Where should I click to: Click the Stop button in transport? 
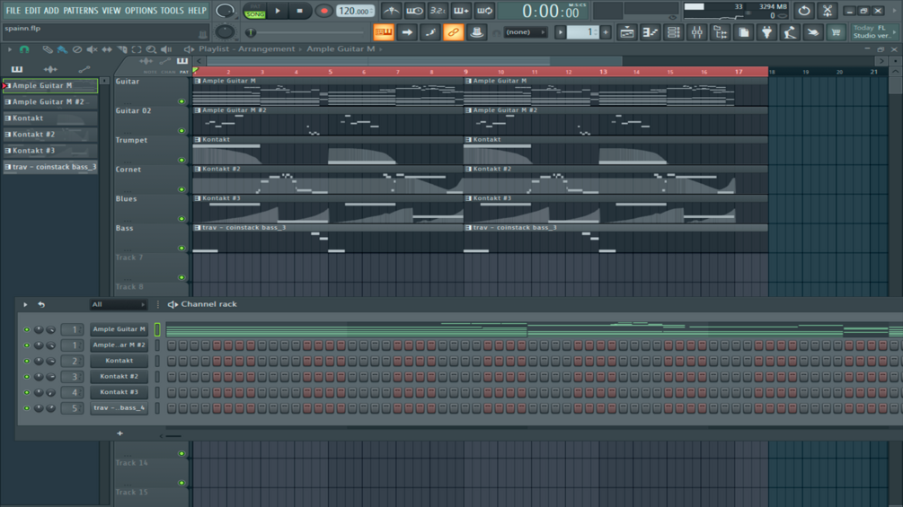click(x=299, y=11)
